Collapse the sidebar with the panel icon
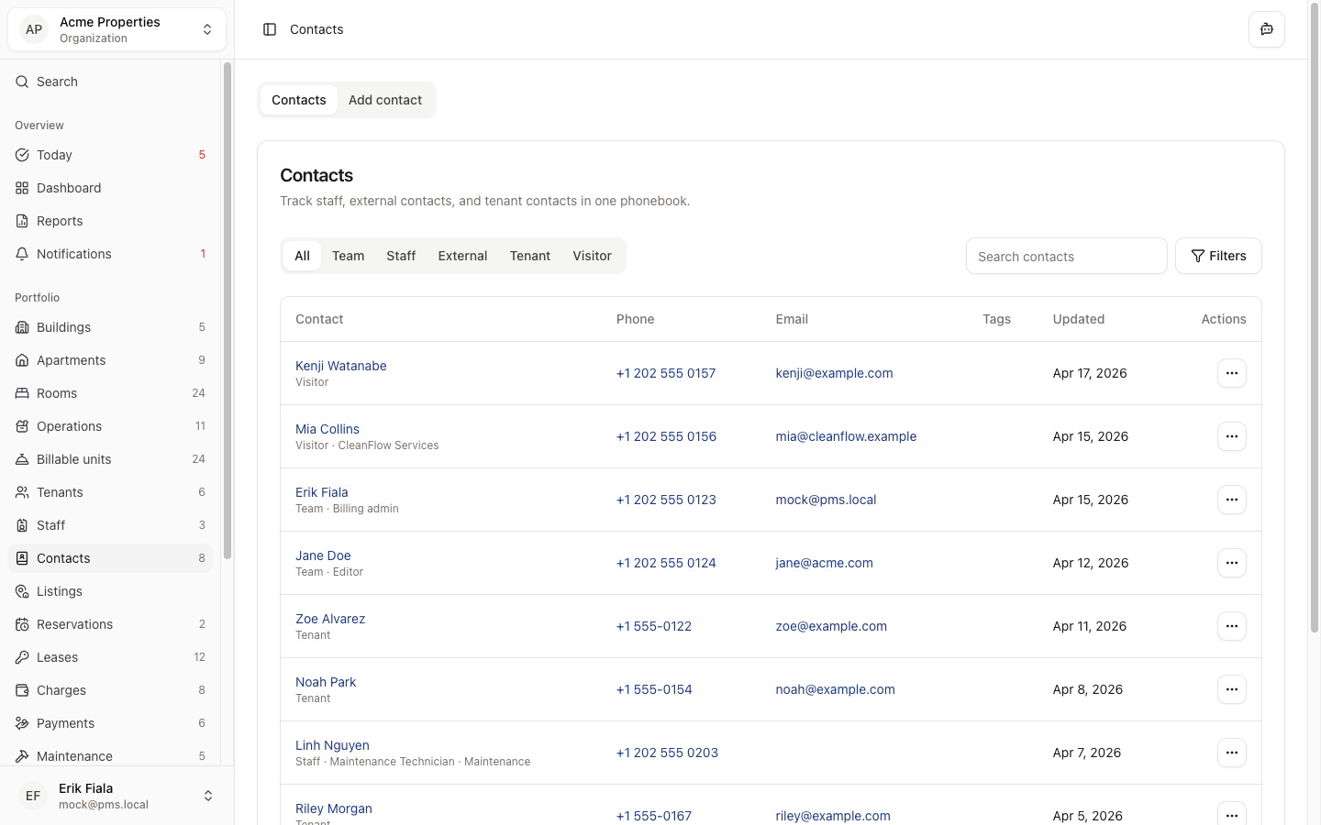 click(269, 28)
